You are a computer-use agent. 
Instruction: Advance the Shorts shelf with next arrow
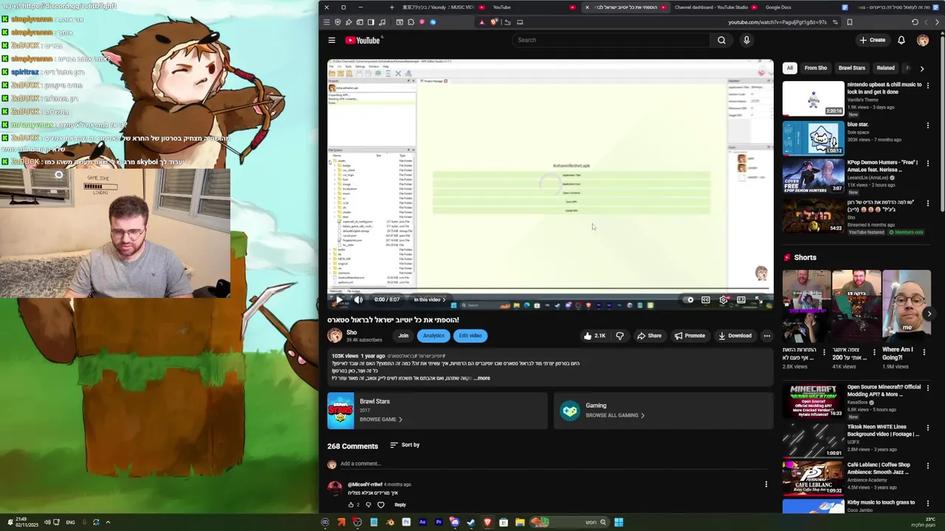pyautogui.click(x=929, y=314)
